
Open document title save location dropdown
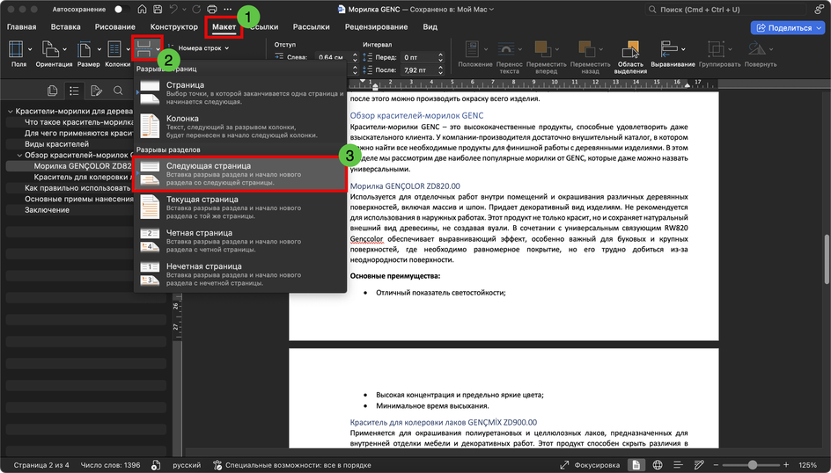tap(491, 10)
